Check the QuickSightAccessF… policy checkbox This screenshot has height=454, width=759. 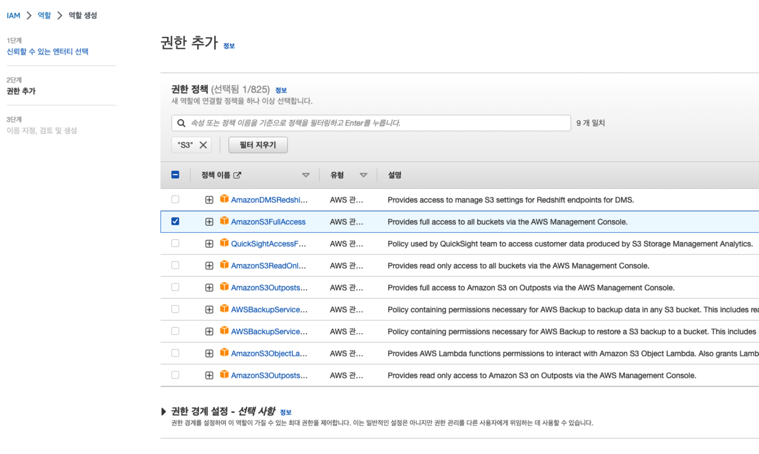(175, 243)
